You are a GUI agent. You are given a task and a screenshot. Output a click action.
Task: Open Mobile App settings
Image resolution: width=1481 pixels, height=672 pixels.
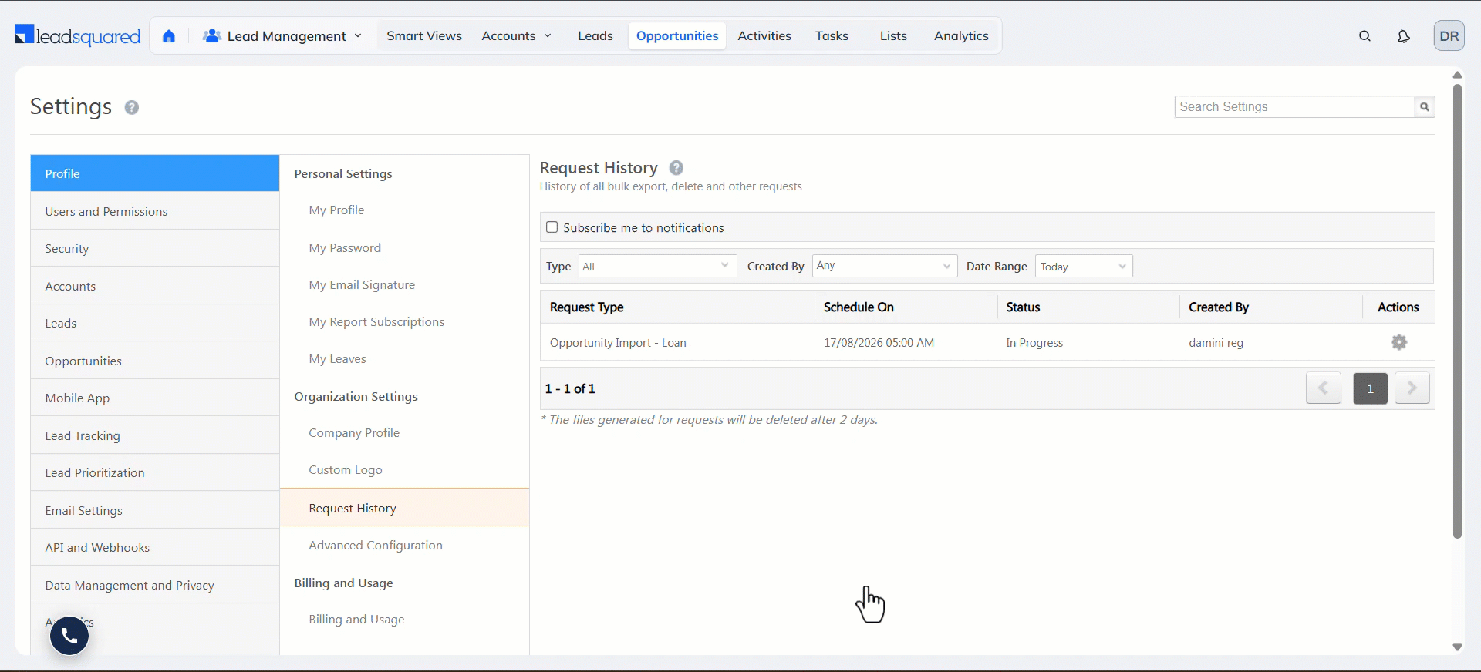(x=155, y=398)
